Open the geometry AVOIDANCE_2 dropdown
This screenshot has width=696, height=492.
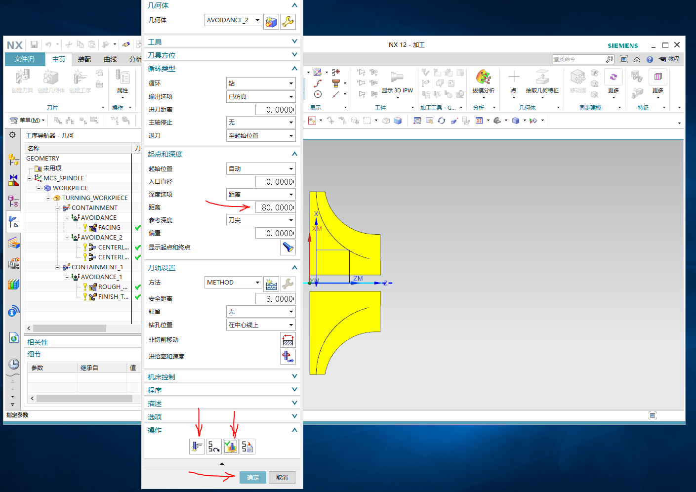(x=233, y=20)
